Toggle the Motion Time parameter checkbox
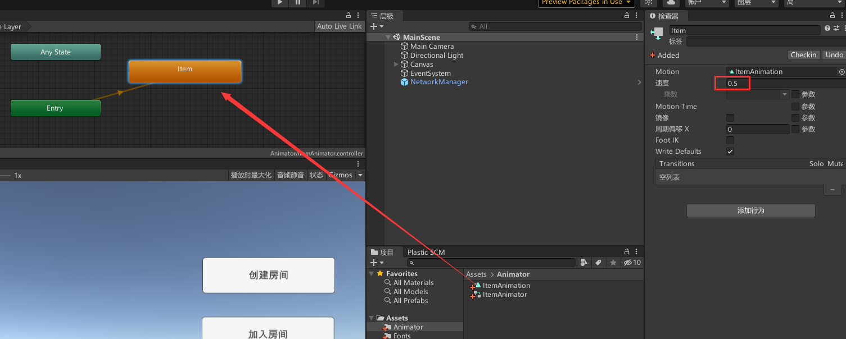The image size is (846, 339). click(x=795, y=106)
